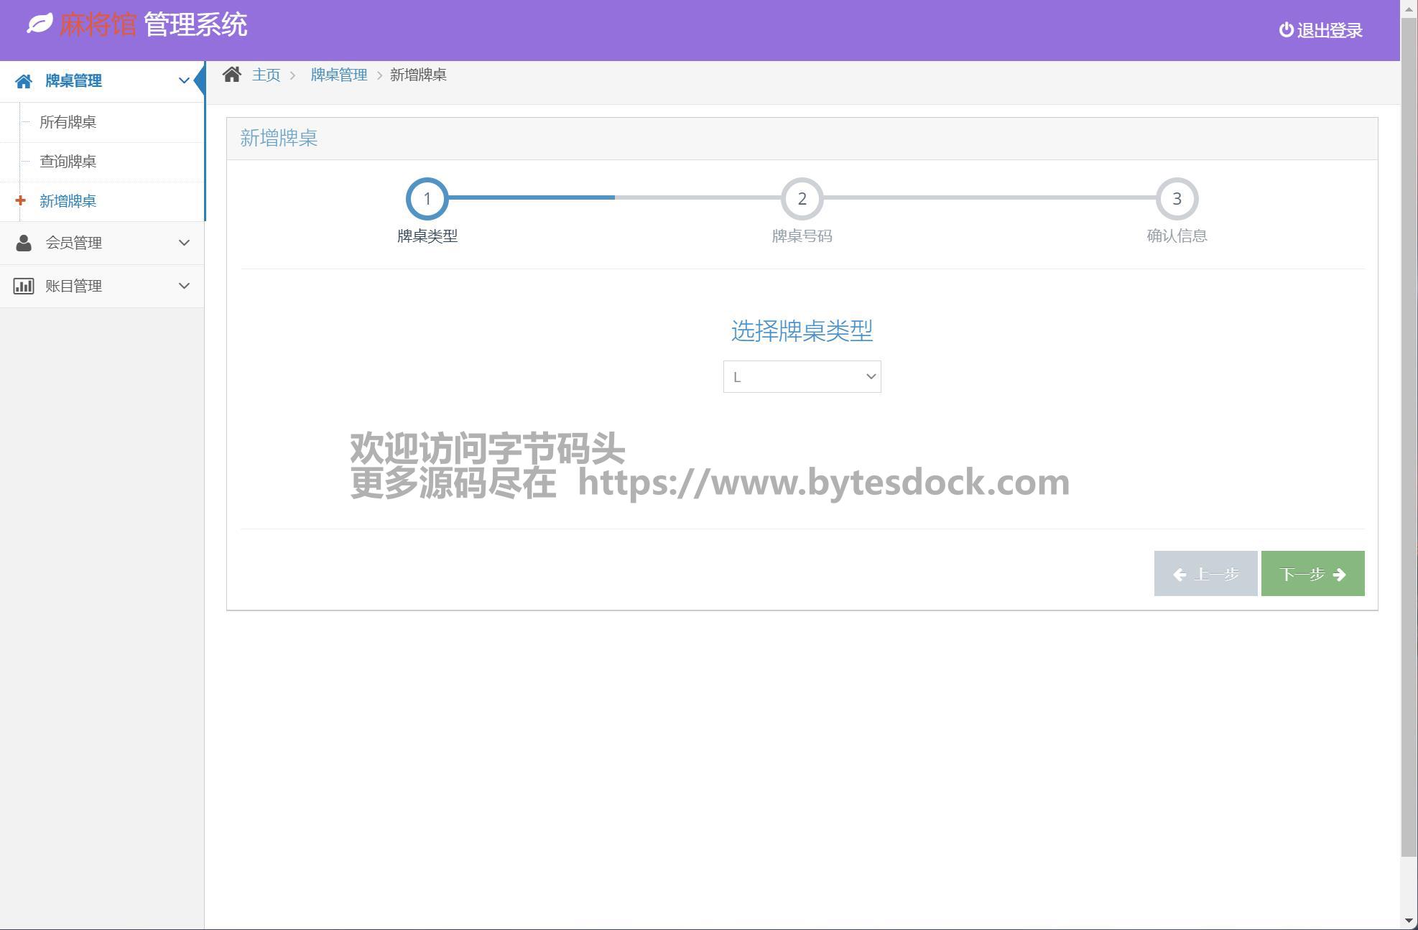
Task: Click the 牌桌管理 breadcrumb link
Action: coord(338,75)
